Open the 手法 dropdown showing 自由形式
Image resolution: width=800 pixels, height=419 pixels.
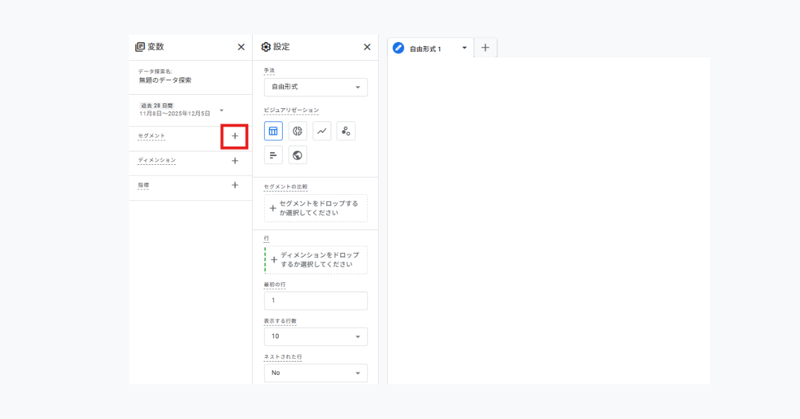pos(315,87)
